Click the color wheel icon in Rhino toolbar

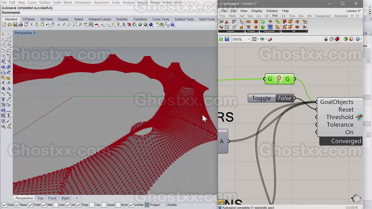(134, 24)
